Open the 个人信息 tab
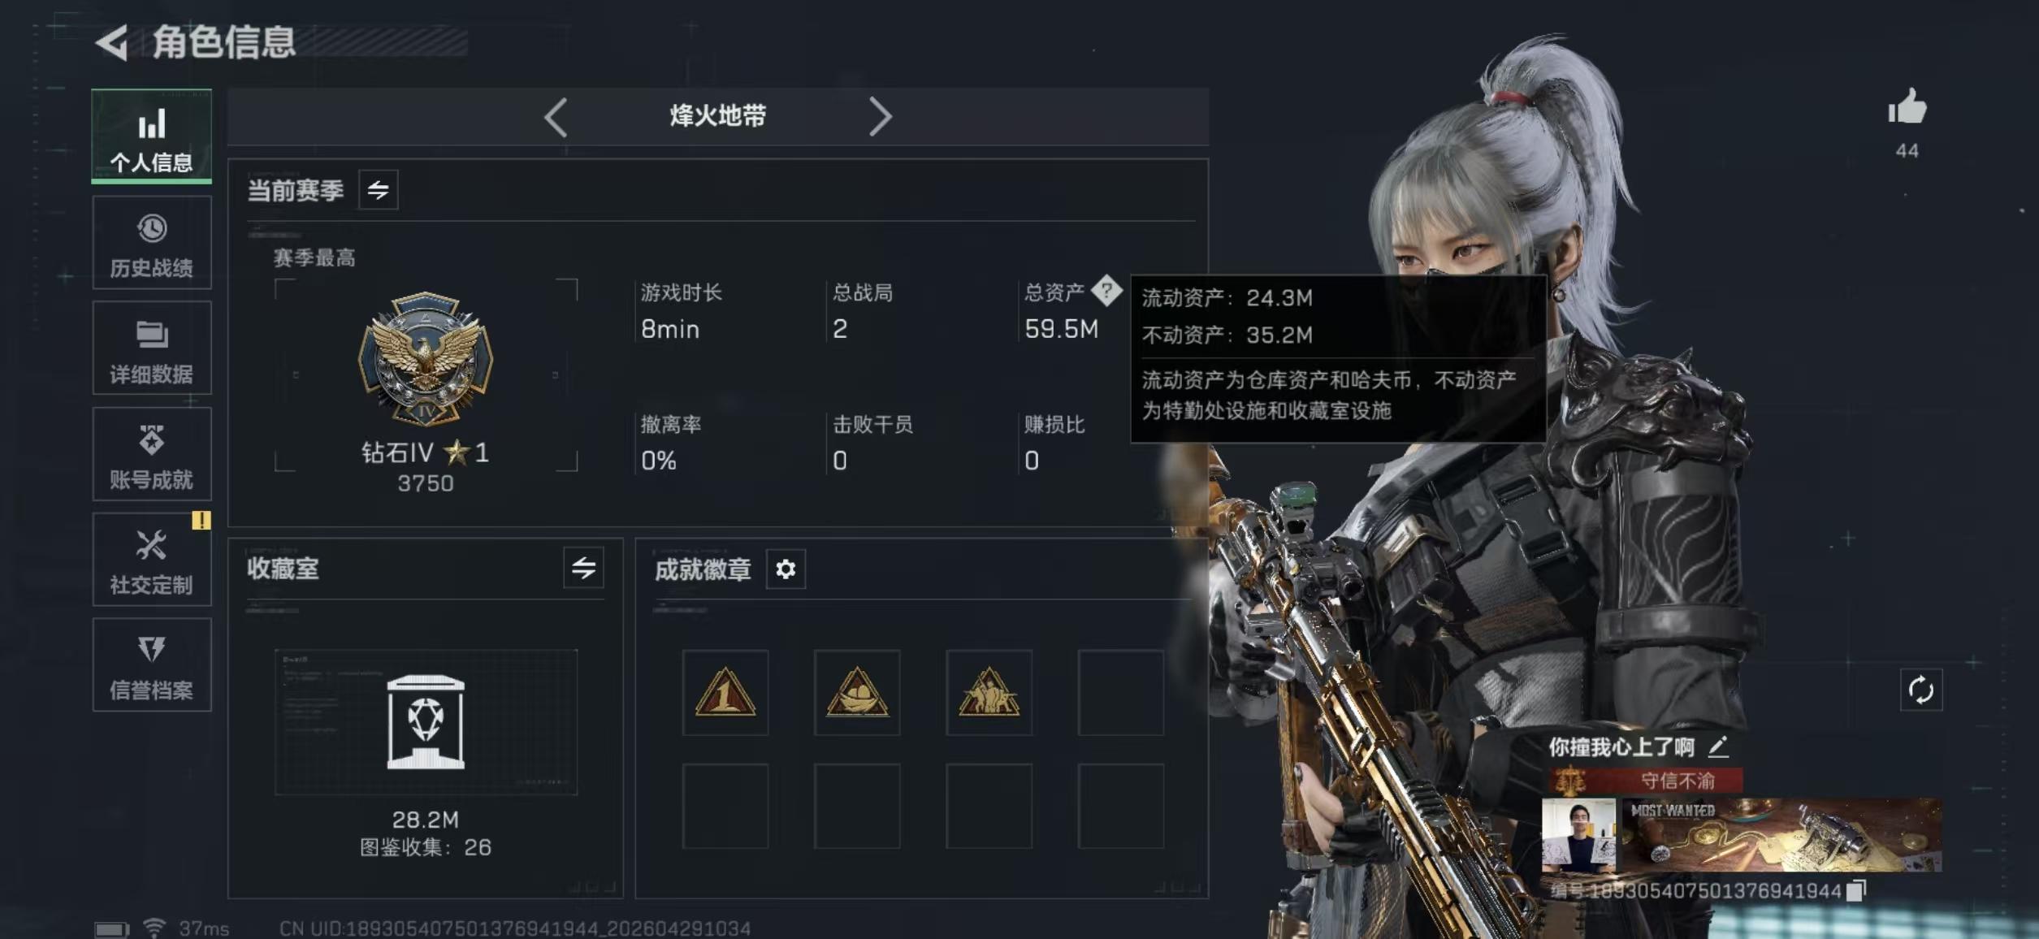This screenshot has height=939, width=2039. pos(152,136)
